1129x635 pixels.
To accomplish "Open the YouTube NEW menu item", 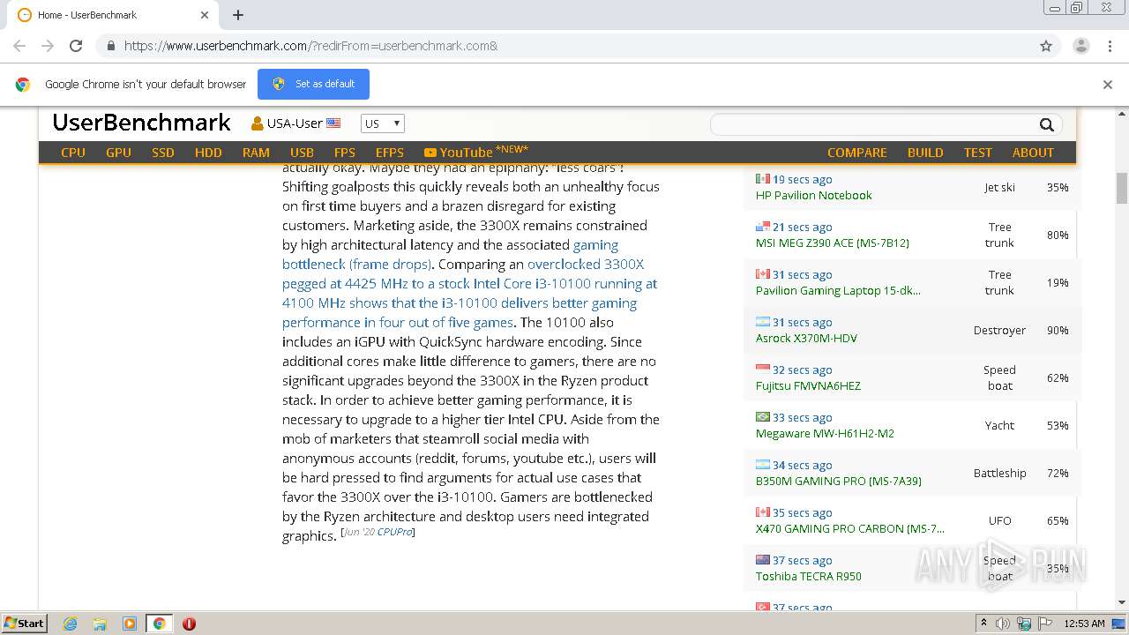I will click(476, 152).
